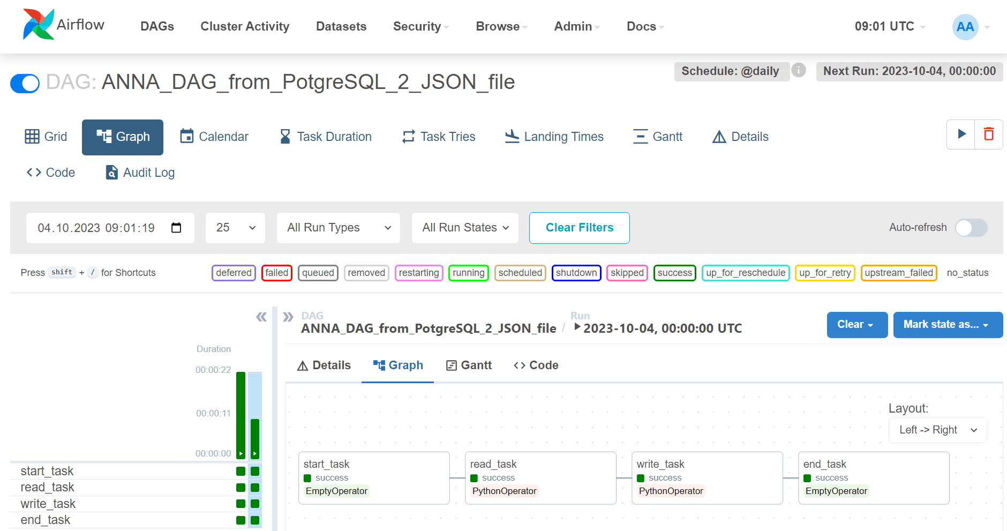This screenshot has height=531, width=1007.
Task: Open the All Run States dropdown
Action: [465, 228]
